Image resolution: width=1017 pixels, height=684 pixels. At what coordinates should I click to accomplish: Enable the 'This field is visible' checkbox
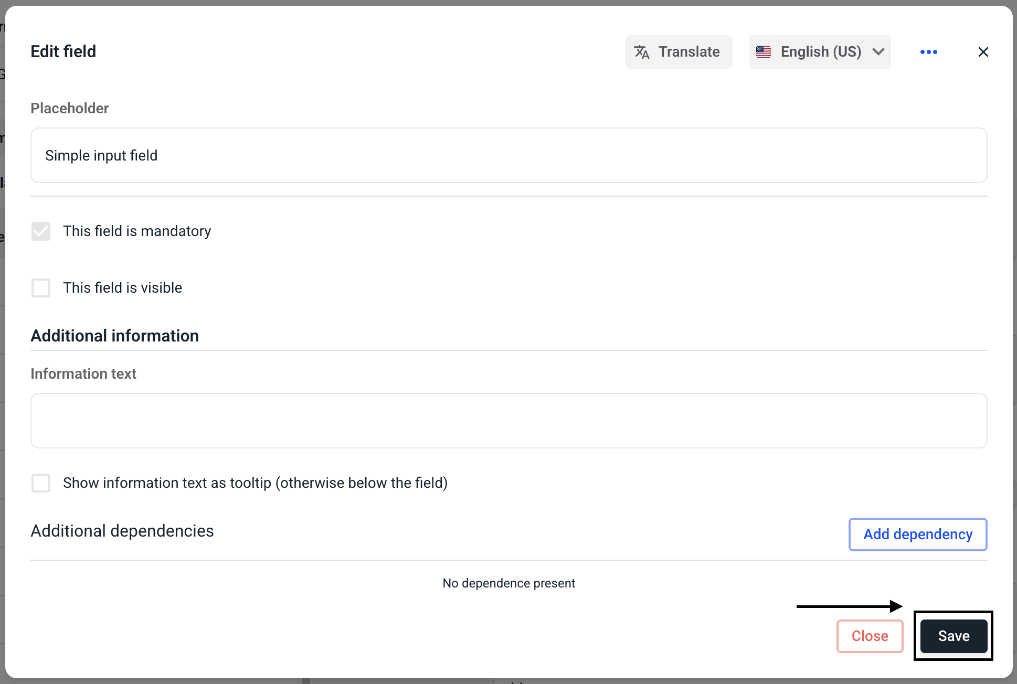tap(41, 288)
